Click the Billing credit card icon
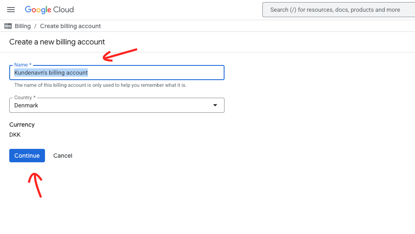 pyautogui.click(x=8, y=26)
